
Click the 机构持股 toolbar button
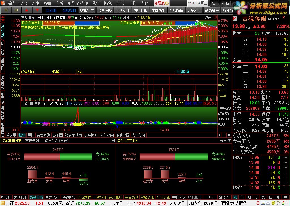click(141, 10)
